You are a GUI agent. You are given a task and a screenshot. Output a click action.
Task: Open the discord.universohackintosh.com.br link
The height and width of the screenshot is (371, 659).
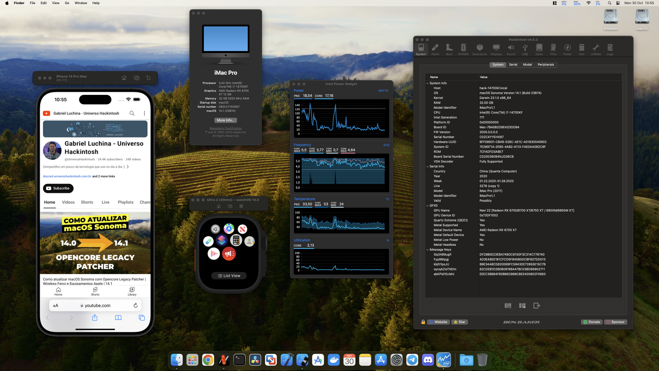[67, 176]
